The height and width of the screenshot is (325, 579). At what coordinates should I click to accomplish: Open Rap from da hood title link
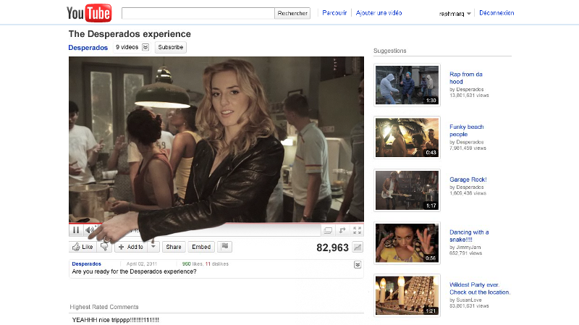[466, 78]
